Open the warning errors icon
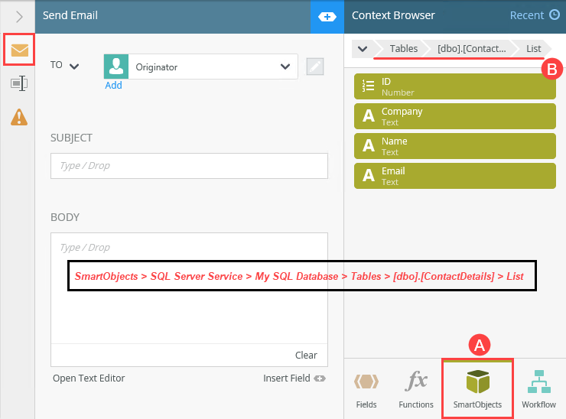The height and width of the screenshot is (419, 566). [x=19, y=117]
